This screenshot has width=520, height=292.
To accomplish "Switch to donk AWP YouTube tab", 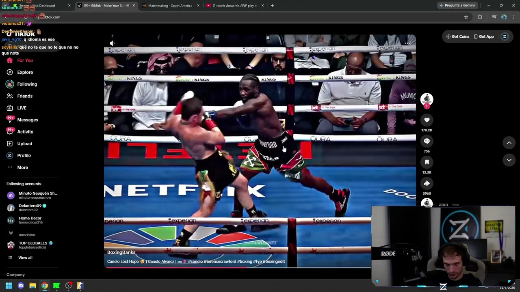I will [234, 6].
